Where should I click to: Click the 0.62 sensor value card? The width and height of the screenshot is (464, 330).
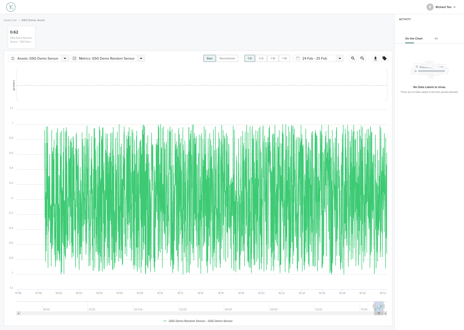pos(21,37)
